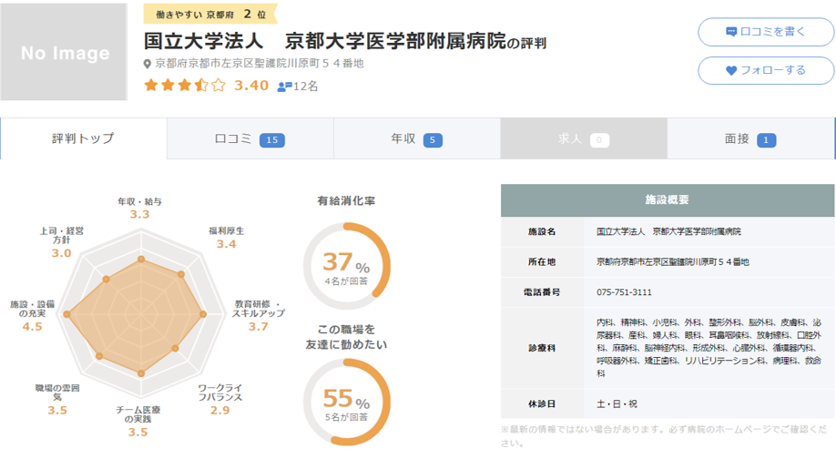Click the radar chart center
The image size is (836, 449).
click(140, 315)
